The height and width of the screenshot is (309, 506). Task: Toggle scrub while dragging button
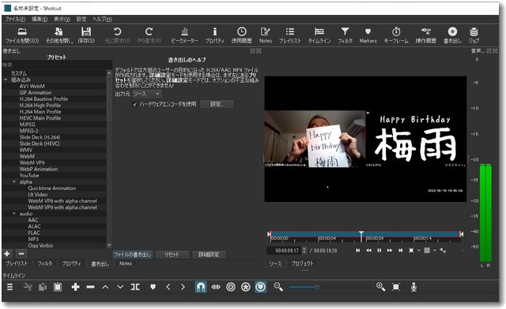(x=216, y=287)
